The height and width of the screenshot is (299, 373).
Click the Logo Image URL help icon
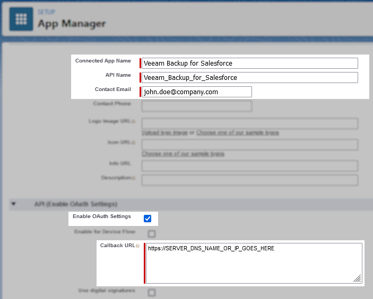point(134,122)
